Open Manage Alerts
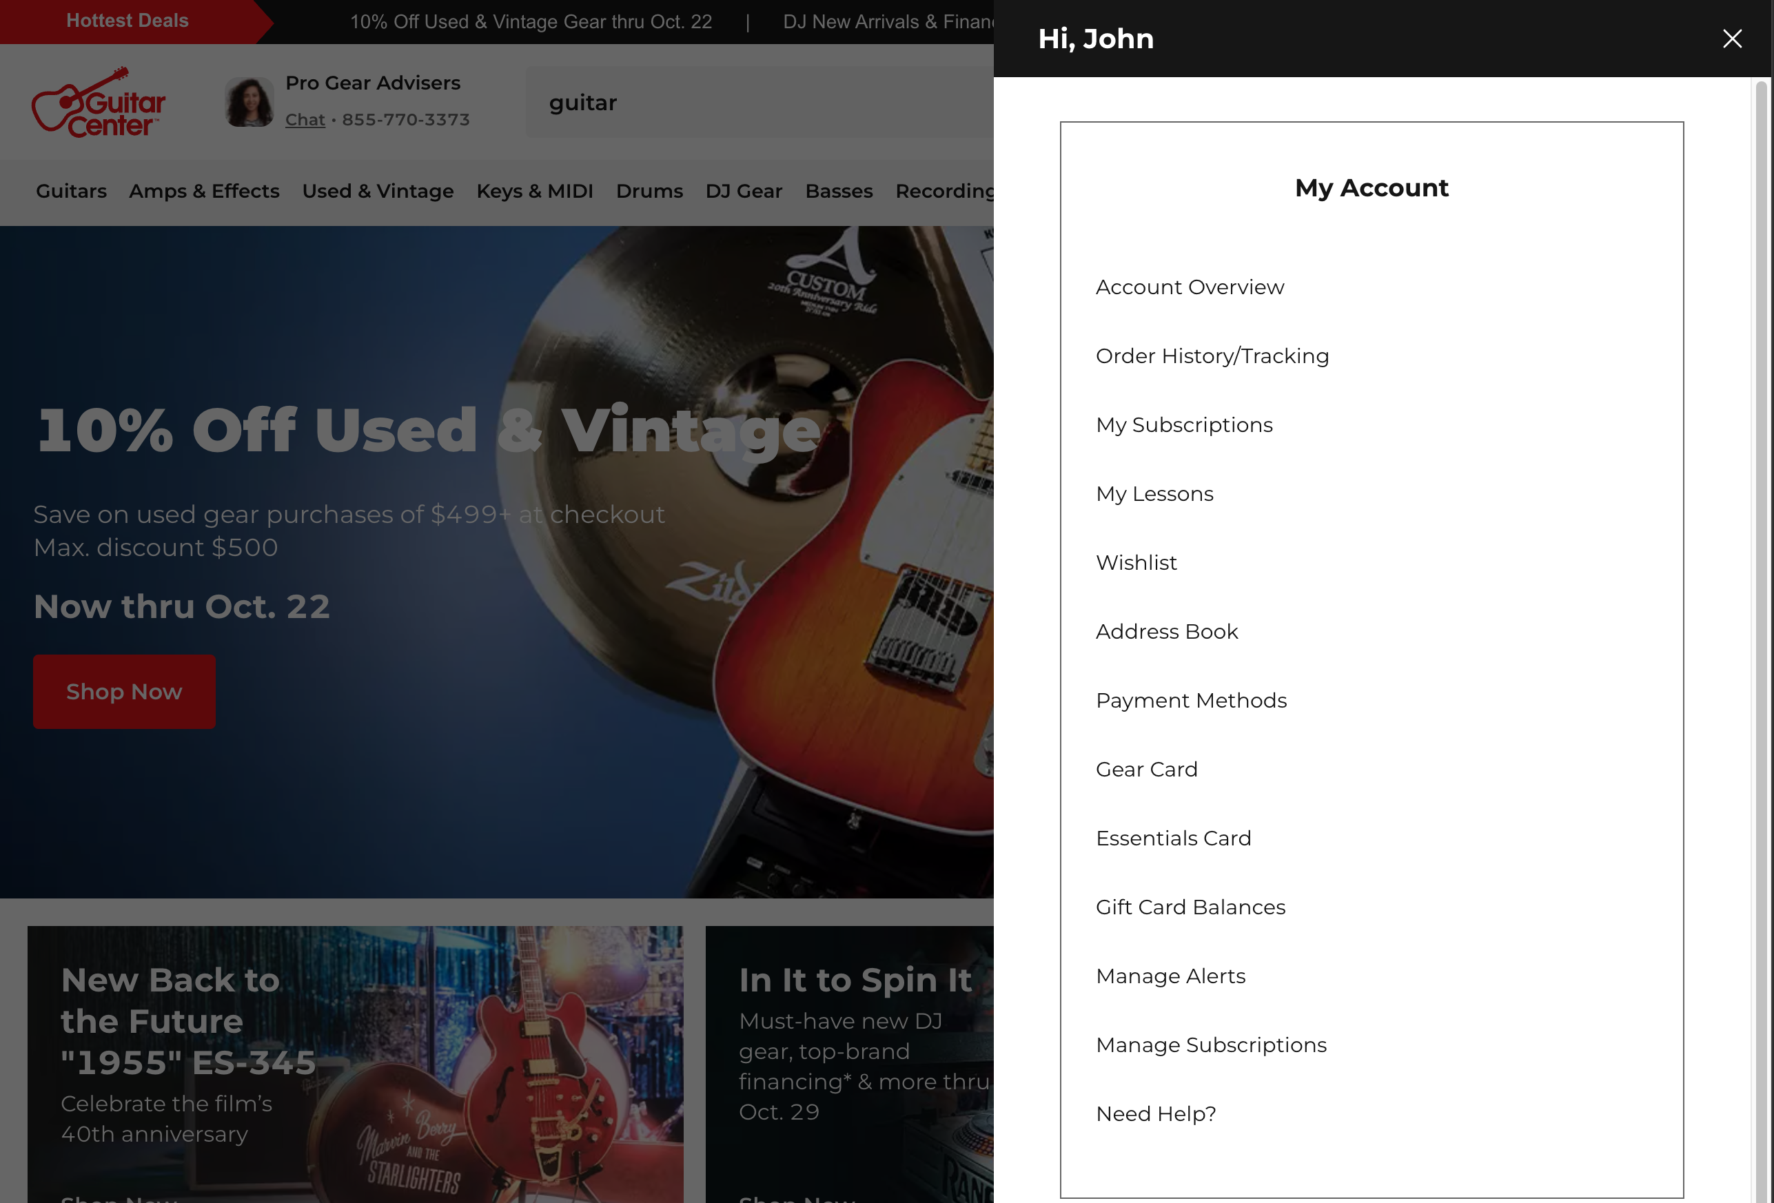The image size is (1774, 1203). click(x=1170, y=976)
